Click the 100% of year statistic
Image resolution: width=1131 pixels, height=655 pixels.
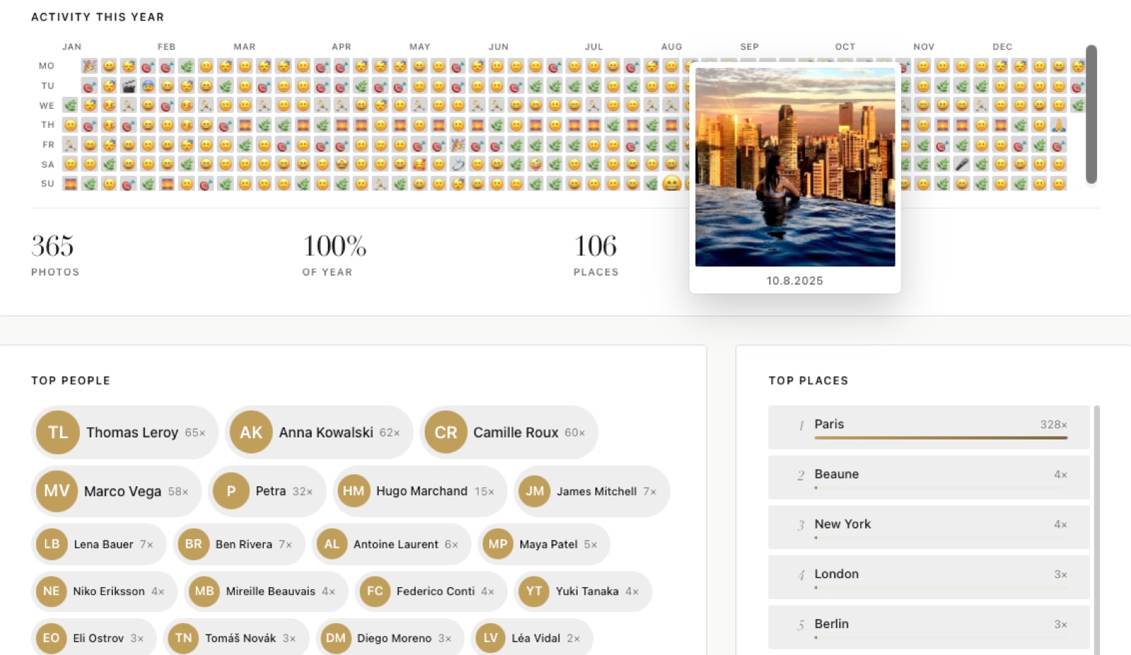pos(334,255)
